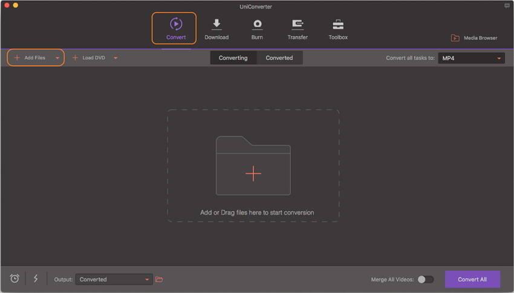Click the Load DVD button
The image size is (514, 293).
[x=88, y=57]
